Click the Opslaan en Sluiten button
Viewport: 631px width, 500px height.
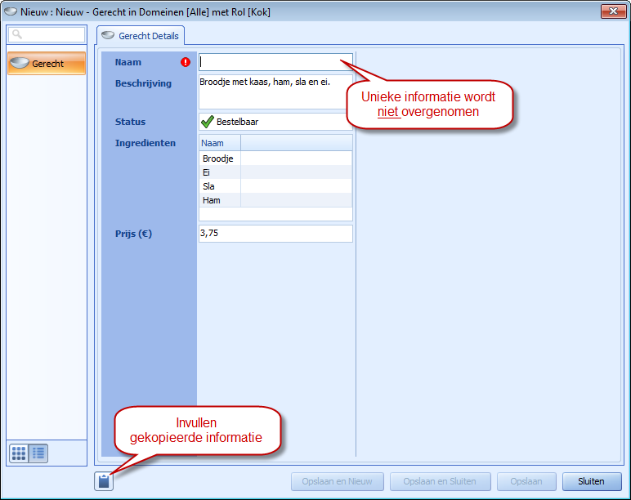click(440, 481)
